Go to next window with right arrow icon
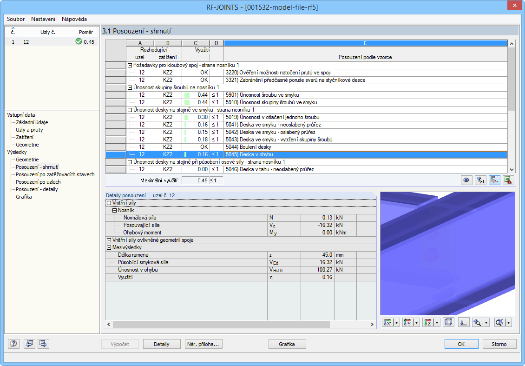This screenshot has width=525, height=366. tap(43, 344)
